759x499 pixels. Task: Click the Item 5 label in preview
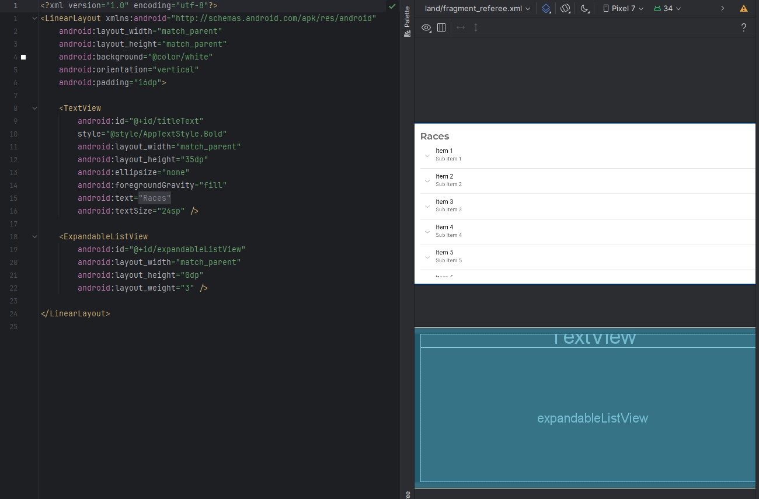[444, 253]
